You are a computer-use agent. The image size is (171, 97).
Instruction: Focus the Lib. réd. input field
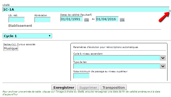17,20
